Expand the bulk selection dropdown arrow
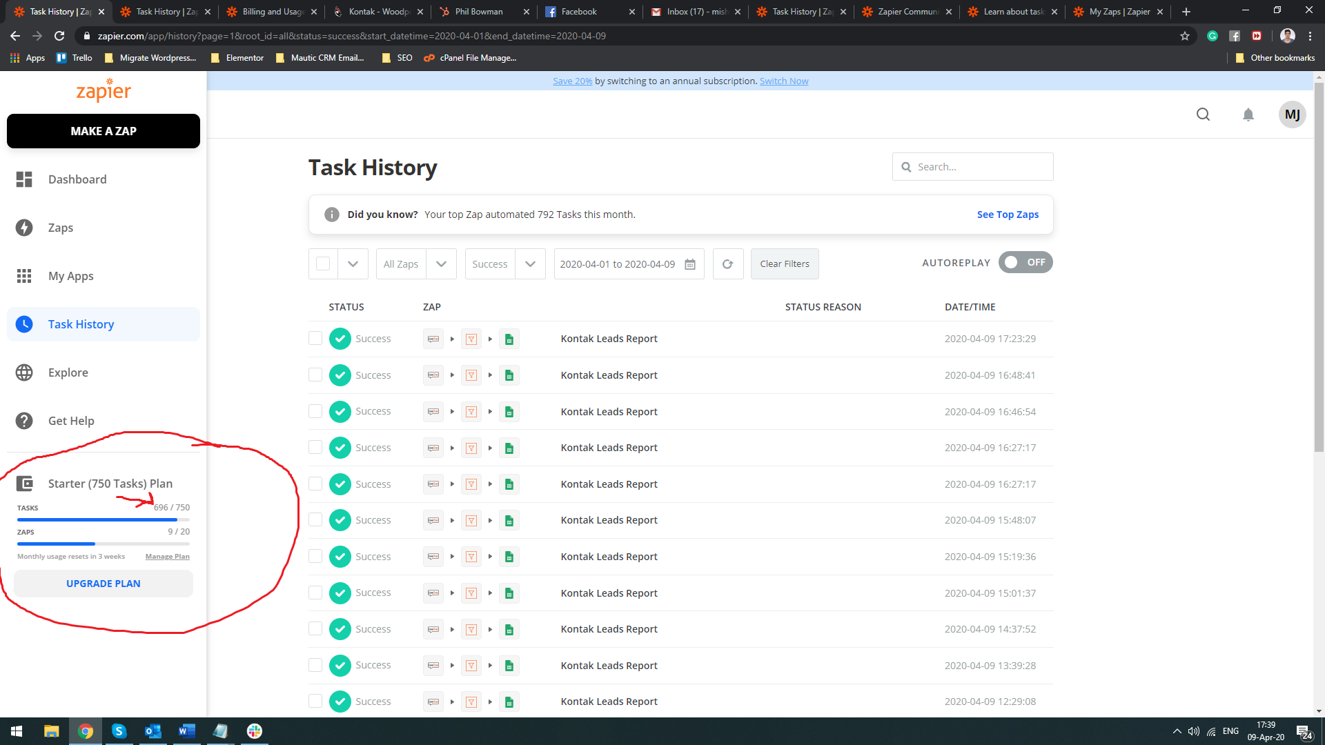 (353, 264)
